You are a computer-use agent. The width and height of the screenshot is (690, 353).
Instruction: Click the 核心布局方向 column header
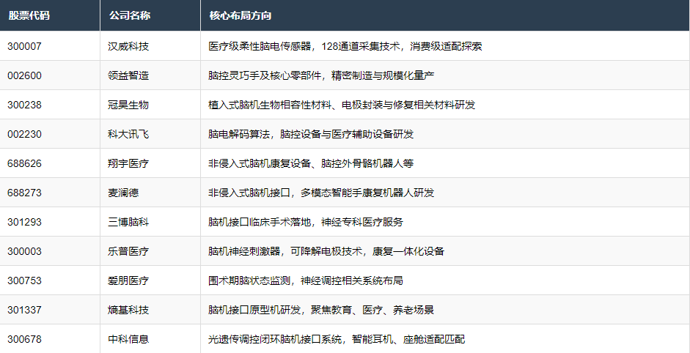240,15
